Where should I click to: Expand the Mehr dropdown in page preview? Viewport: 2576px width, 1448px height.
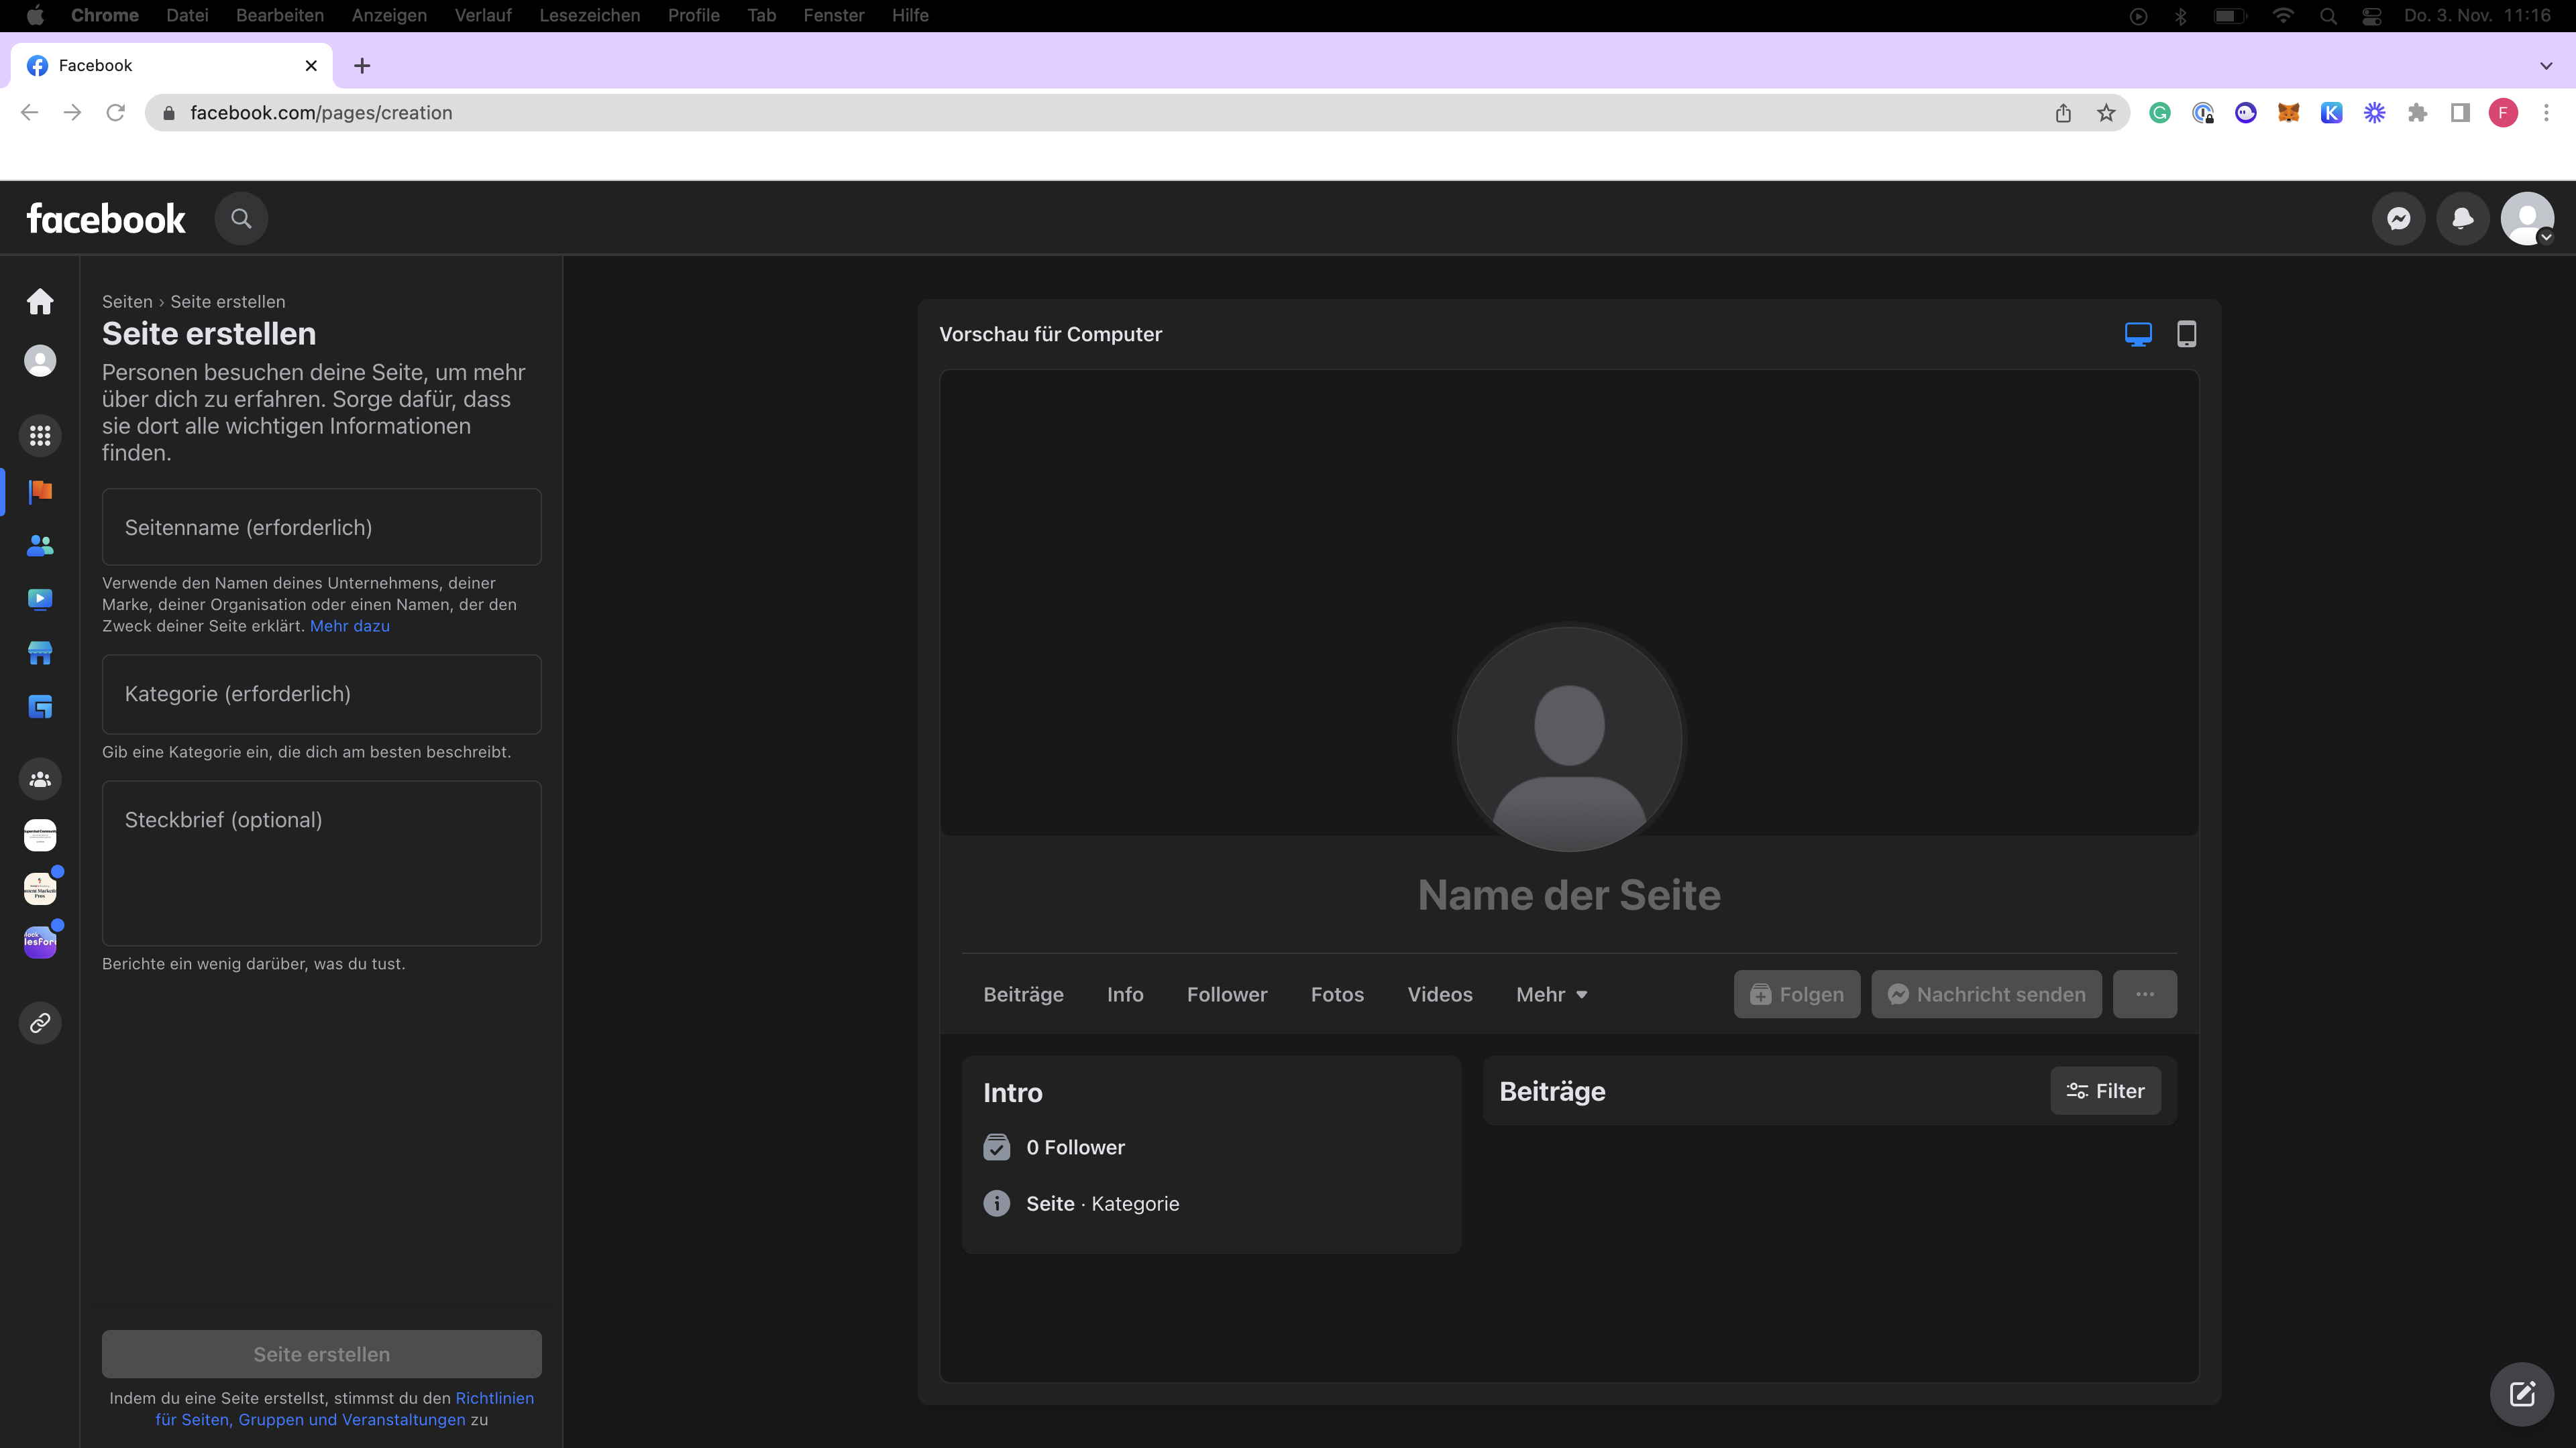1551,994
